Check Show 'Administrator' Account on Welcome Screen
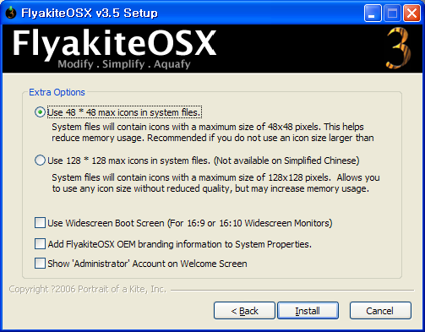The height and width of the screenshot is (332, 425). [x=40, y=264]
